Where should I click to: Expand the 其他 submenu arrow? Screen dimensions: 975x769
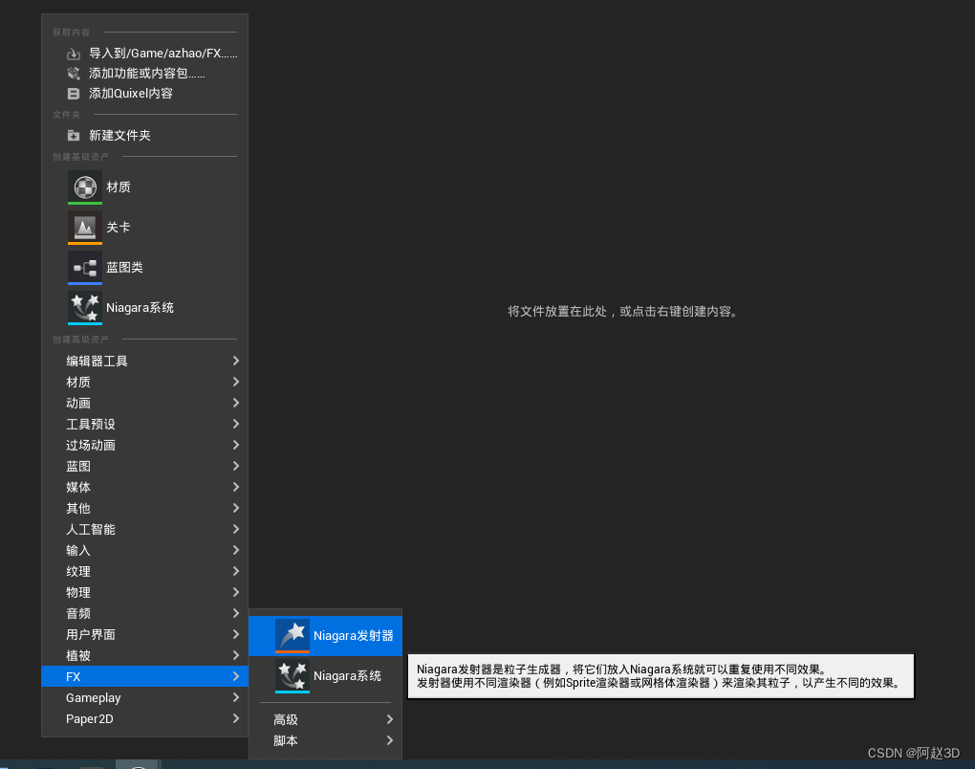tap(236, 508)
